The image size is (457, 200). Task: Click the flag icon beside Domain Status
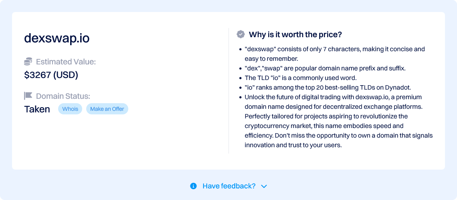click(28, 96)
